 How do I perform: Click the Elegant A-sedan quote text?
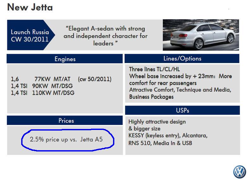pyautogui.click(x=105, y=36)
